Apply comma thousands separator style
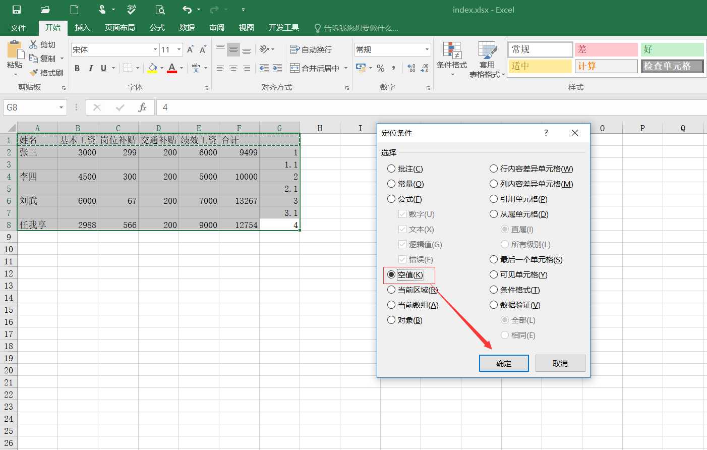 (x=393, y=68)
